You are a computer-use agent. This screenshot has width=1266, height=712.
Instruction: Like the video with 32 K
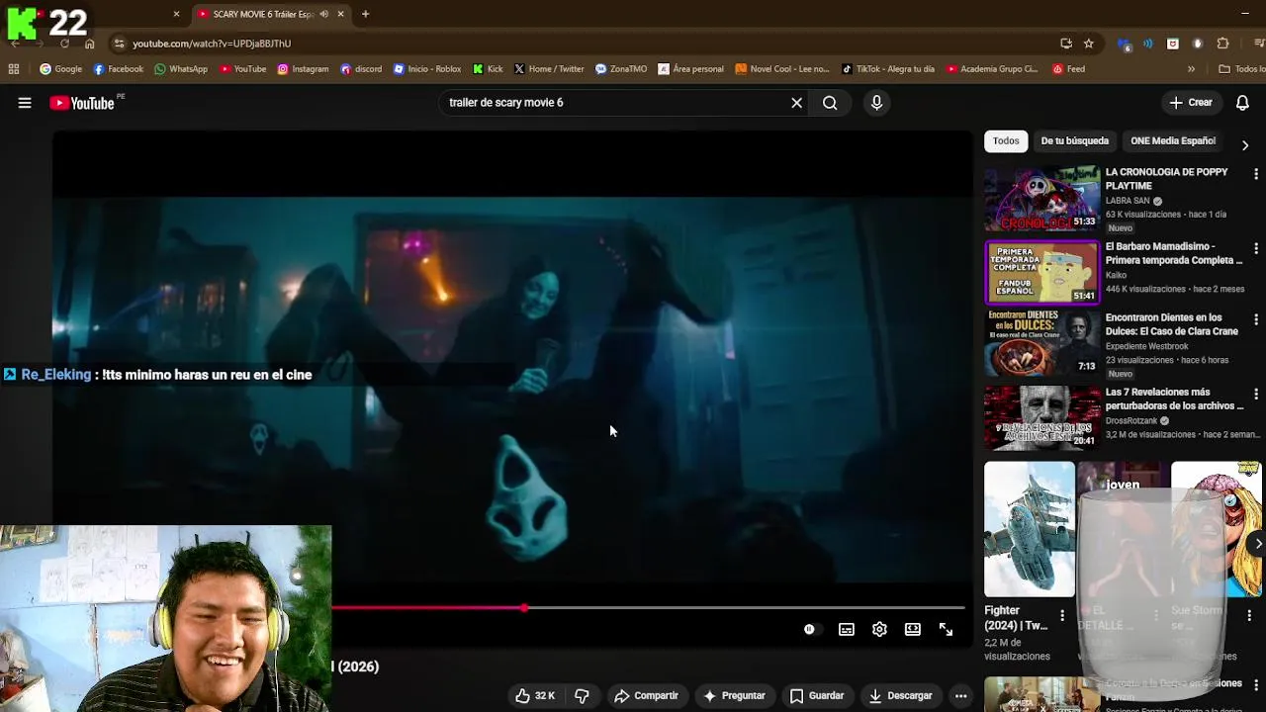[x=535, y=696]
